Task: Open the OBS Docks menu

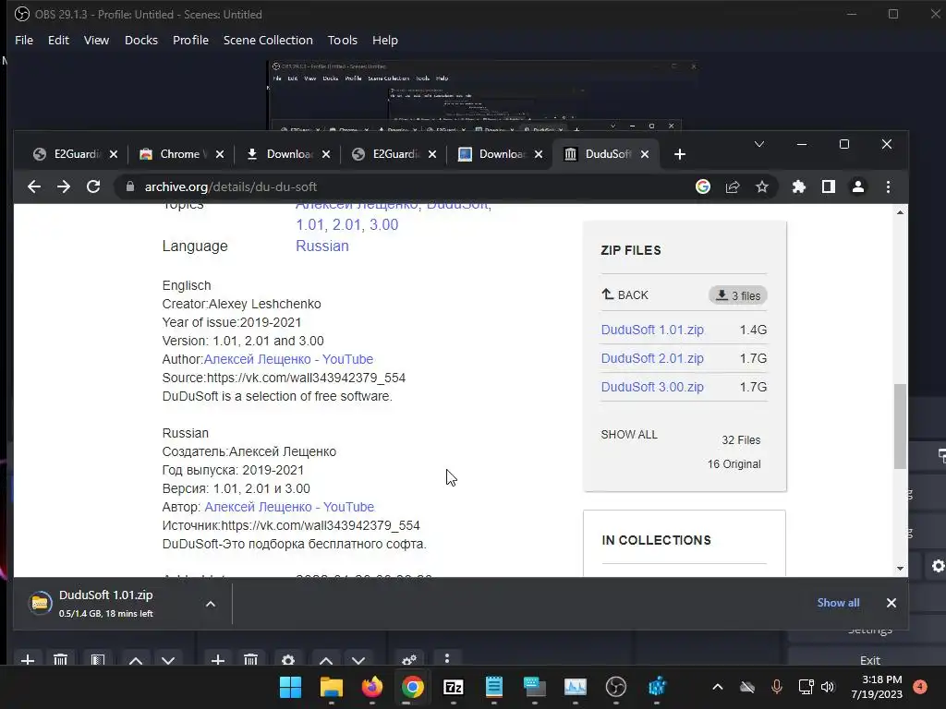Action: [141, 40]
